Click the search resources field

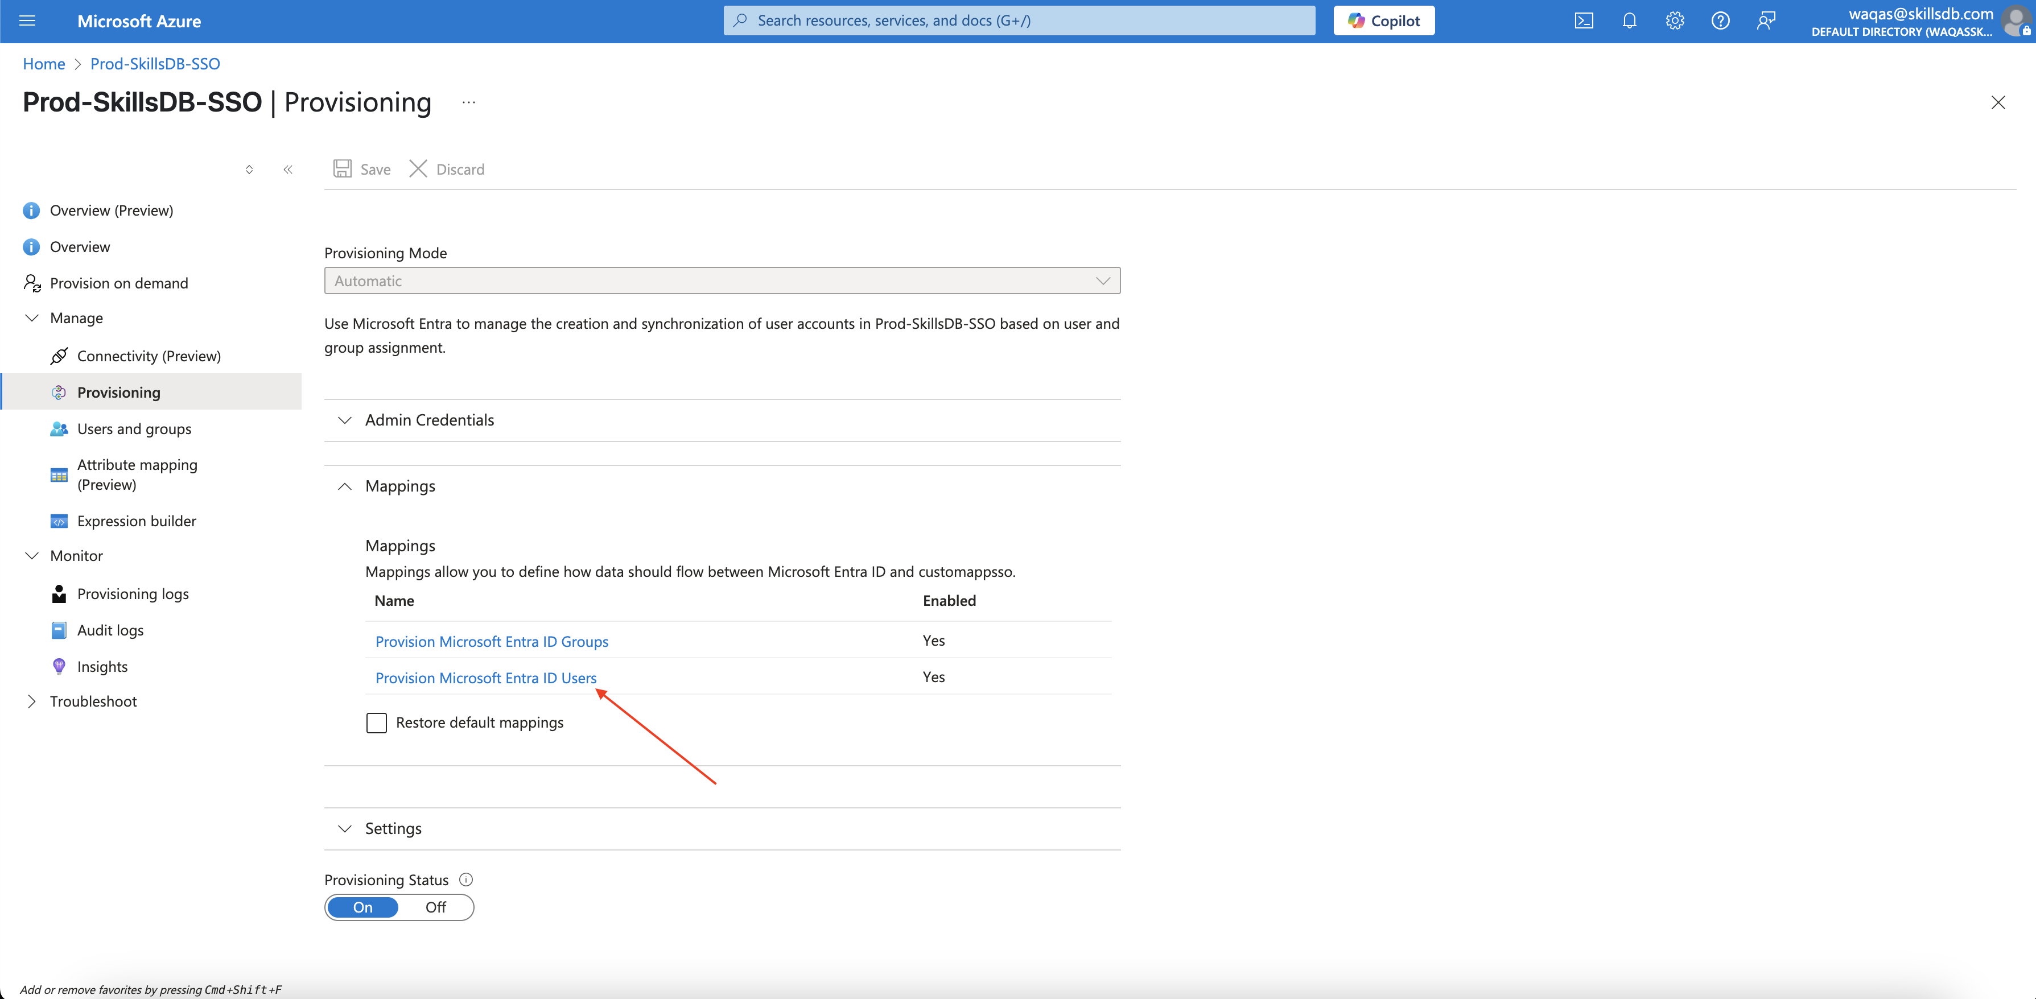coord(1019,20)
